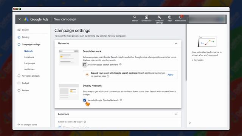This screenshot has width=242, height=136.
Task: Open Notifications bell
Action: pos(180,19)
